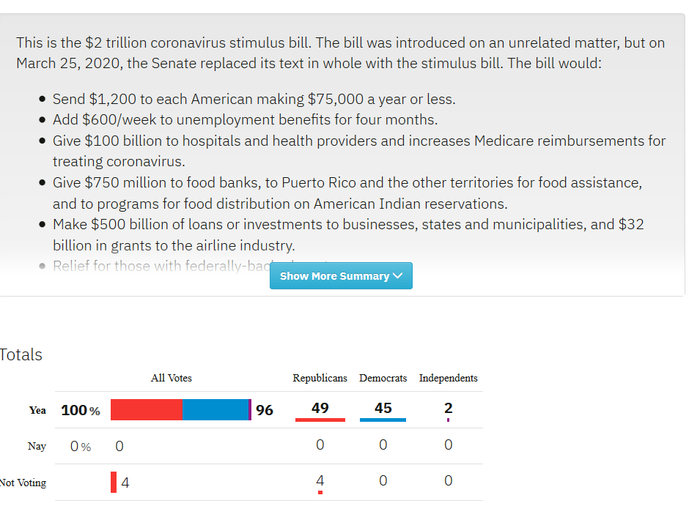This screenshot has width=689, height=506.
Task: Click the total Yea count 96
Action: pos(265,411)
